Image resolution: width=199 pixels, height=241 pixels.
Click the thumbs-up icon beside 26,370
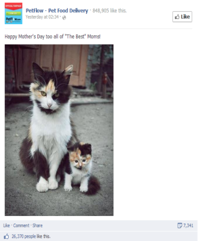(x=7, y=236)
